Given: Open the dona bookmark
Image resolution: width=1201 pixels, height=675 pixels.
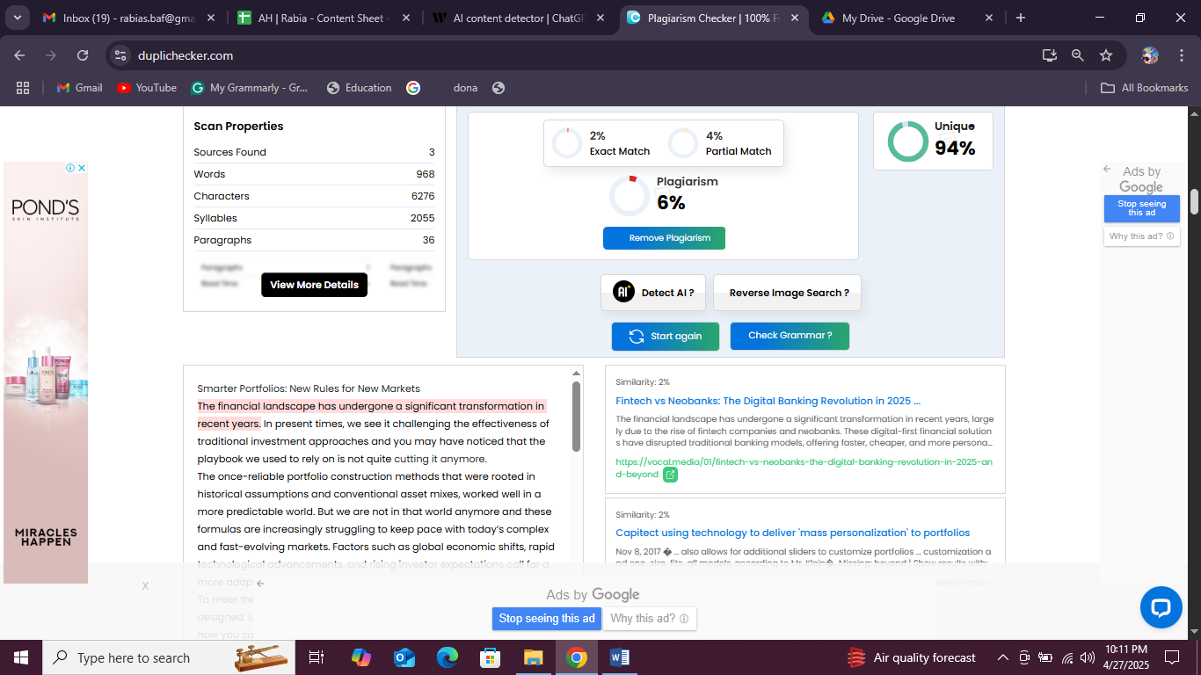Looking at the screenshot, I should (465, 88).
